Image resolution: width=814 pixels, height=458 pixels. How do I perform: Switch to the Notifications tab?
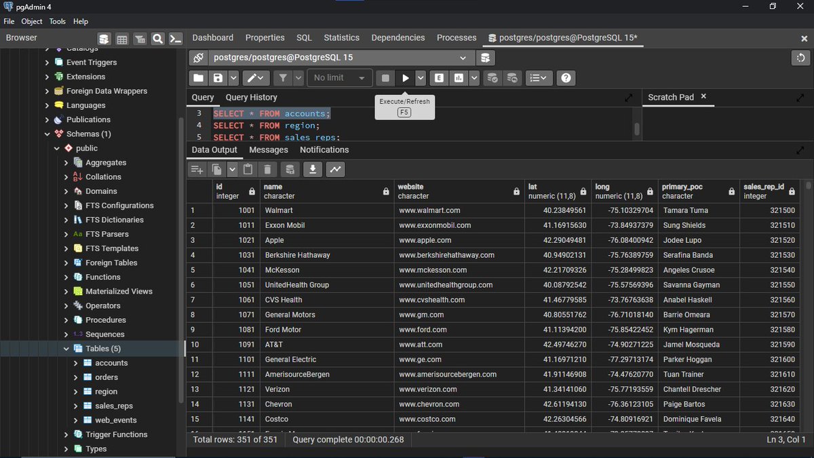tap(324, 150)
